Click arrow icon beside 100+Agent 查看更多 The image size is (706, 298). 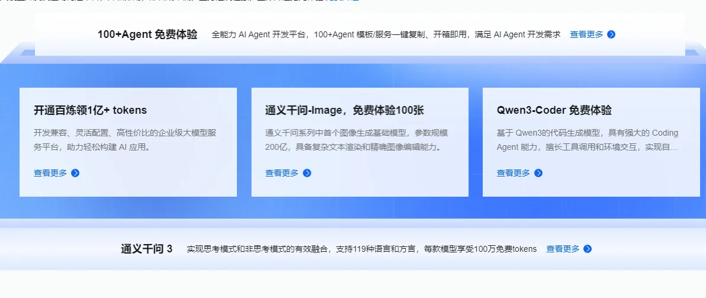click(x=611, y=35)
